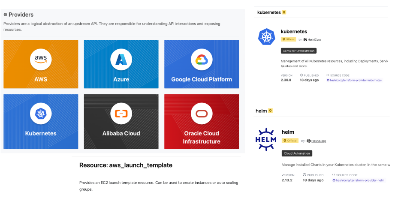Open hashicorp/terraform-provider-kubernetes source link

(354, 80)
